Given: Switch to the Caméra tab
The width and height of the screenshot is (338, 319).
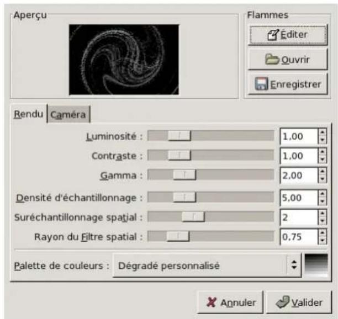Looking at the screenshot, I should [x=68, y=114].
